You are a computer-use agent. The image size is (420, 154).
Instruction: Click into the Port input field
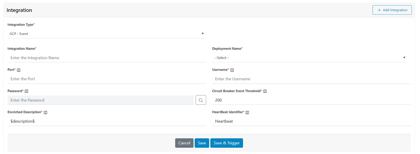107,79
